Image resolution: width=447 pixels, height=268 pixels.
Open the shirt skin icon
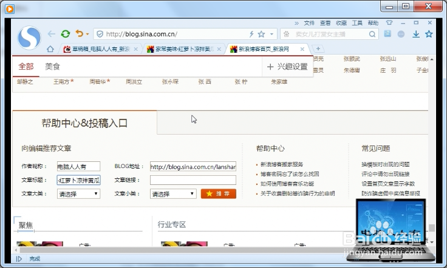point(389,23)
